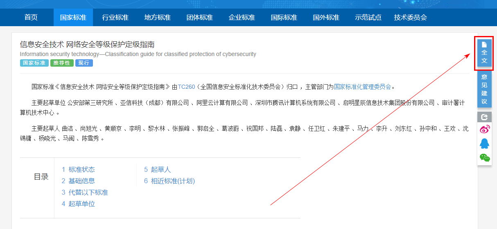The image size is (497, 229).
Task: Jump to section 1 标准状态
Action: click(78, 169)
